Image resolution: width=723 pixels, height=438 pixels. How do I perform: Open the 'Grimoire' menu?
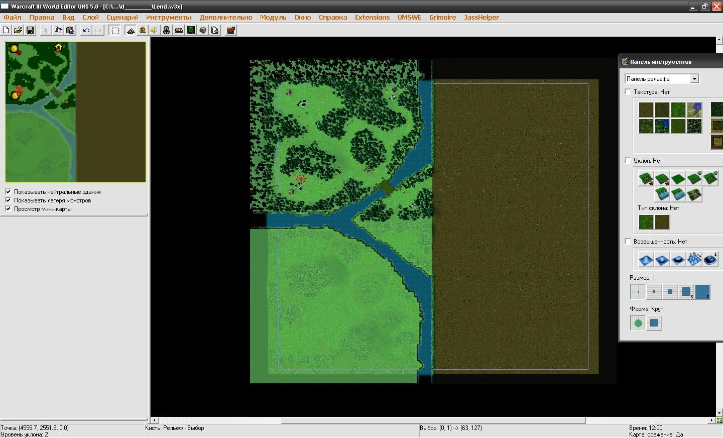442,17
